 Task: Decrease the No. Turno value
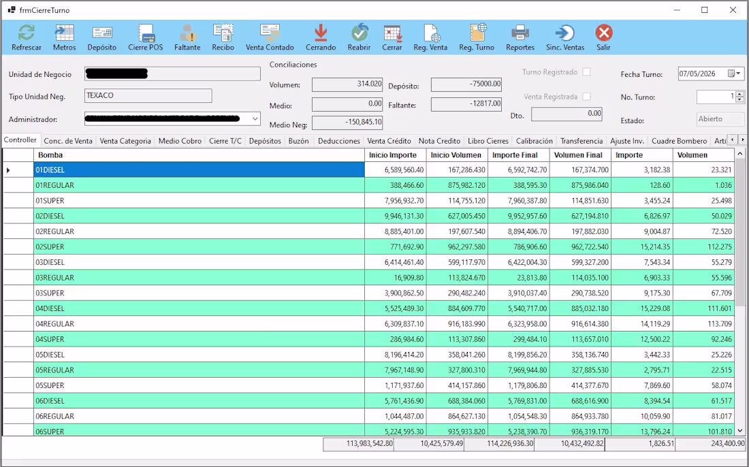pos(739,100)
